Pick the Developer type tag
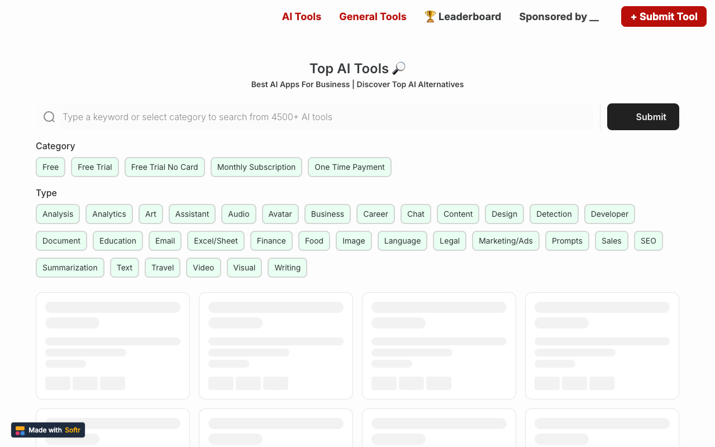The height and width of the screenshot is (447, 715). tap(609, 214)
